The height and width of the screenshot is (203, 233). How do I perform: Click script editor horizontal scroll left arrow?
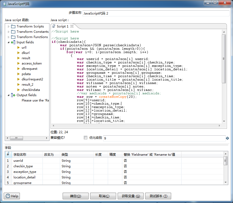tap(53, 126)
